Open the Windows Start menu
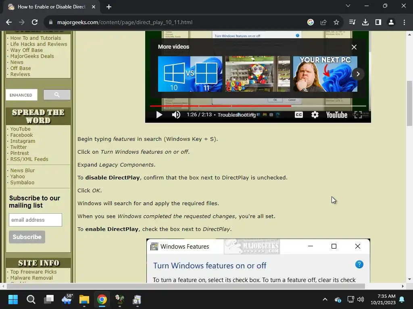 pyautogui.click(x=13, y=299)
